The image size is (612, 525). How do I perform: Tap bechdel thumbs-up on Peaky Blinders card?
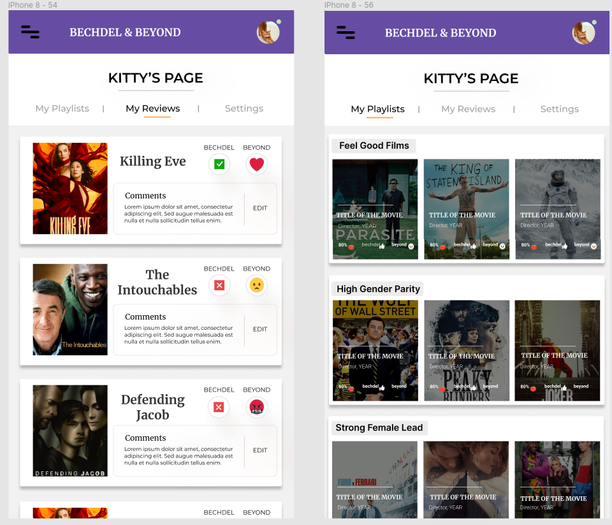[x=474, y=387]
